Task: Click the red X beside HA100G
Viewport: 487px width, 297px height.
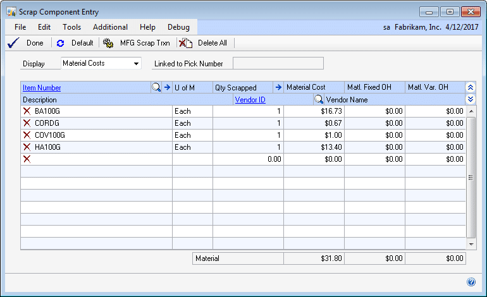Action: 27,147
